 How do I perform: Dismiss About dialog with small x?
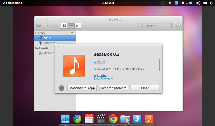pyautogui.click(x=58, y=47)
